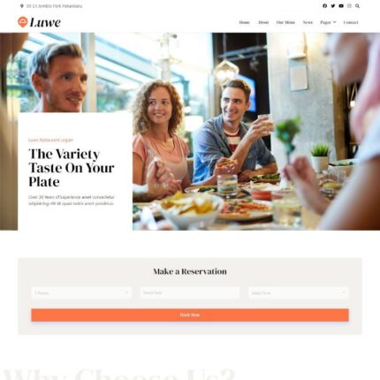Click the search magnifier icon

pos(357,6)
